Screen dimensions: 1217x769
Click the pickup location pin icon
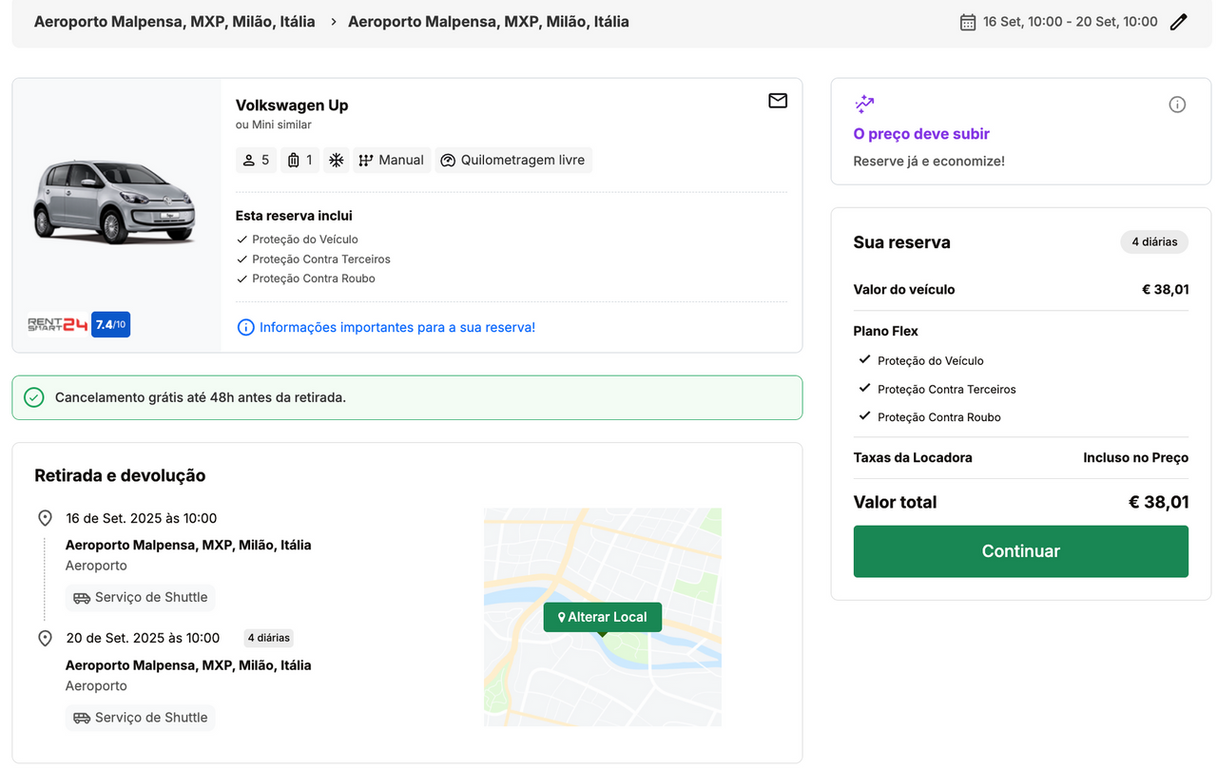pyautogui.click(x=45, y=518)
